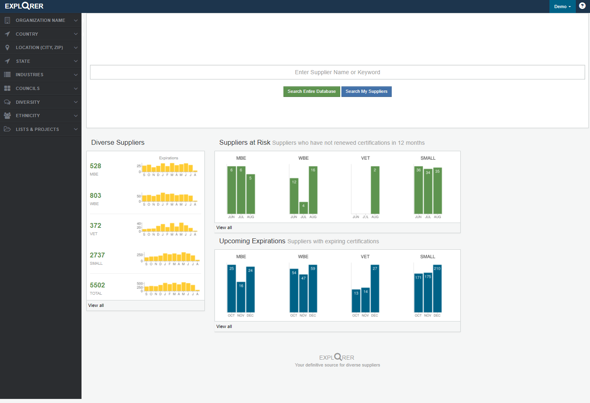Viewport: 590px width, 403px height.
Task: Click the EXPLORER logo in header
Action: click(24, 6)
